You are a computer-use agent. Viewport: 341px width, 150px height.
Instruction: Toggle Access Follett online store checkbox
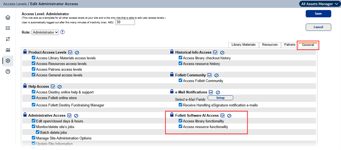[33, 97]
